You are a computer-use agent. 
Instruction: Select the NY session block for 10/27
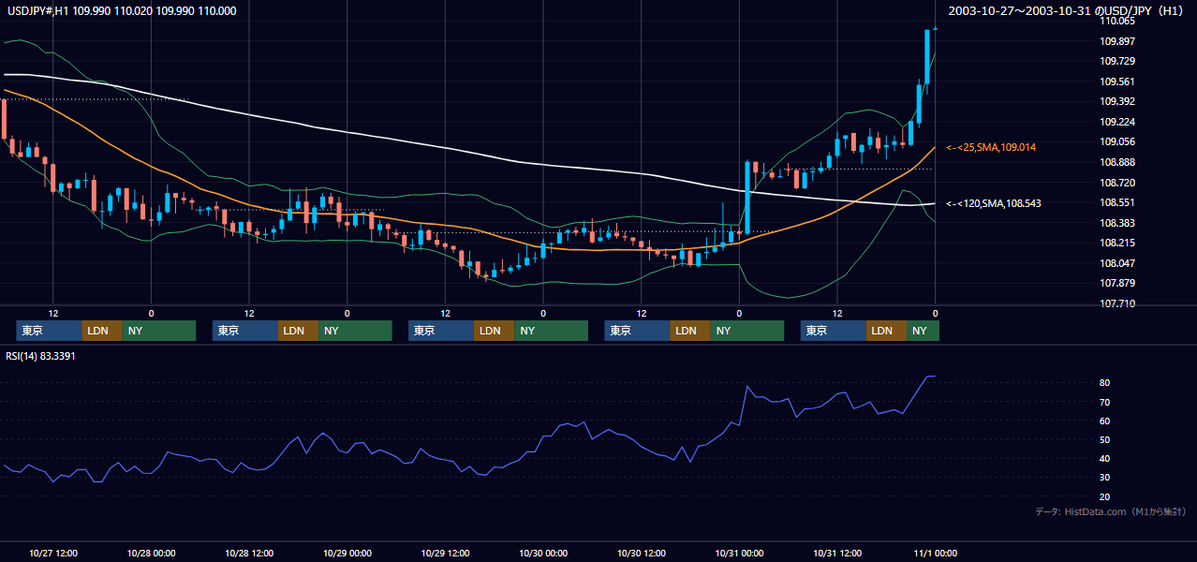click(x=159, y=331)
